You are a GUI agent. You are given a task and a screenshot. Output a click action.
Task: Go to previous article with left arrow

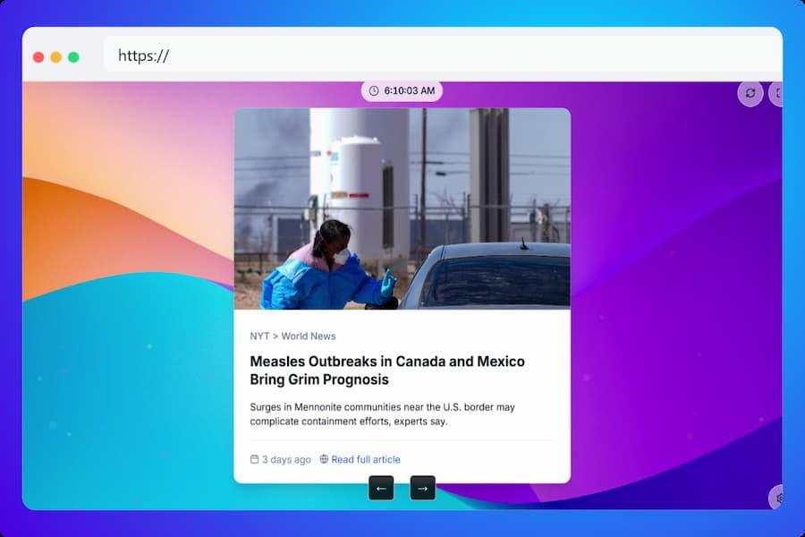[381, 488]
